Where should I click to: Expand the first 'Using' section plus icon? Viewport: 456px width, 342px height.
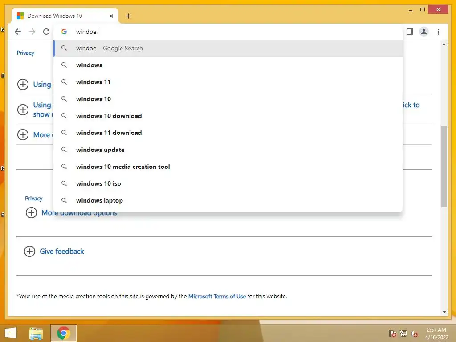click(23, 84)
